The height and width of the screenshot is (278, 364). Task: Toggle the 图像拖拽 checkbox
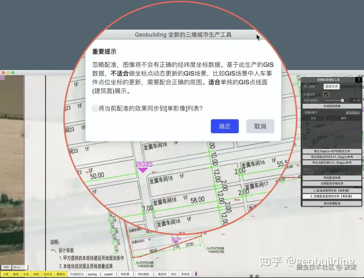tap(326, 94)
